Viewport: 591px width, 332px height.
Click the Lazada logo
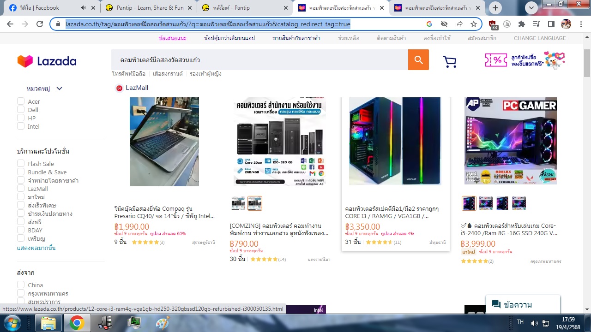click(47, 61)
